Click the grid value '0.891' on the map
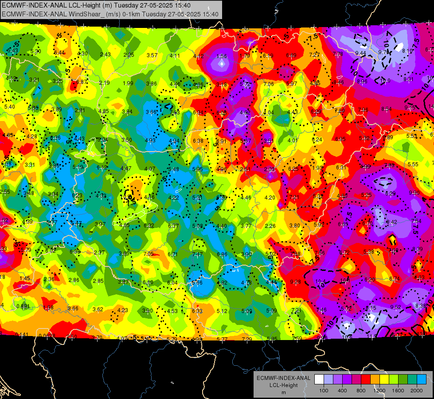The width and height of the screenshot is (434, 399). pos(23,306)
